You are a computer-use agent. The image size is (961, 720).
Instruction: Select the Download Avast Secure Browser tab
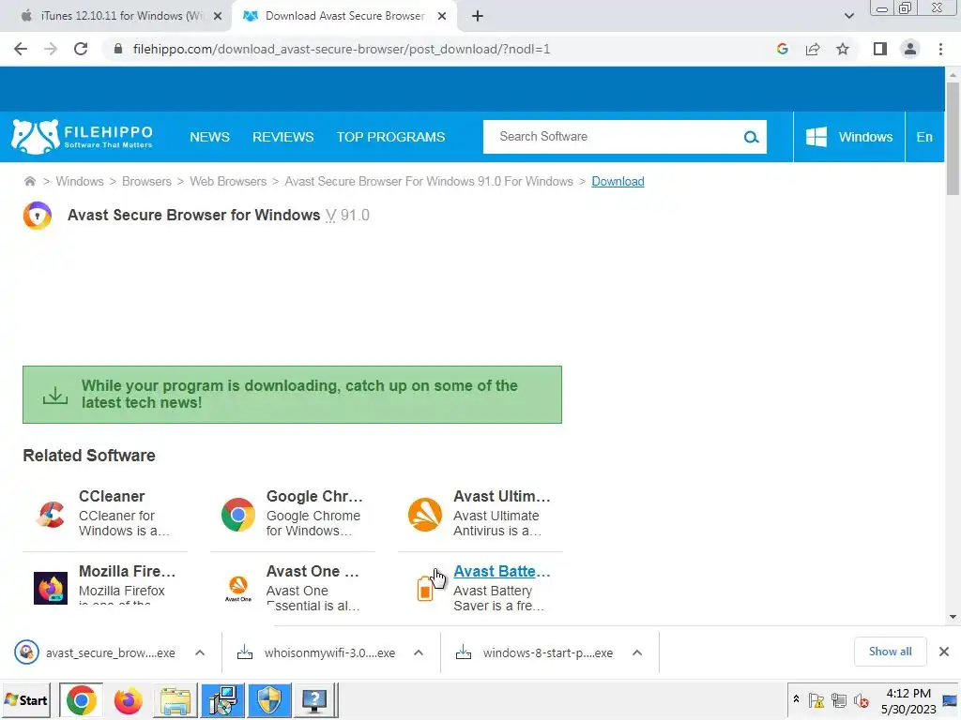click(x=344, y=16)
